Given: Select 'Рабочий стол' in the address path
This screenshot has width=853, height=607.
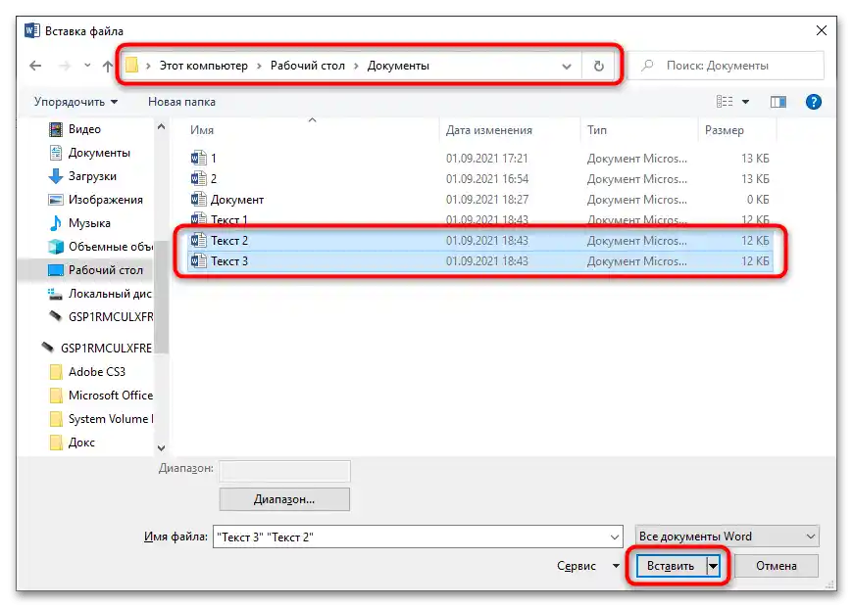Looking at the screenshot, I should pos(307,66).
